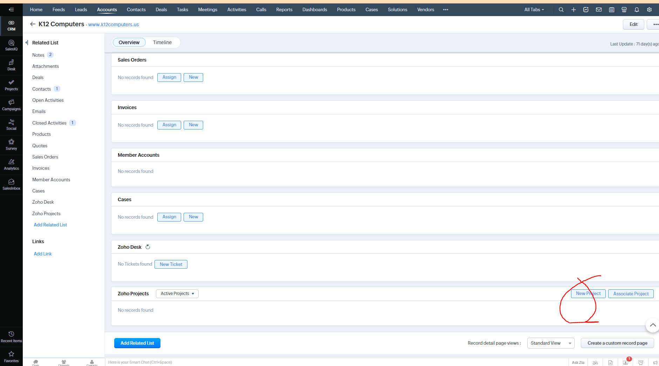The width and height of the screenshot is (659, 366).
Task: Refresh the Zoho Desk related list
Action: [148, 247]
